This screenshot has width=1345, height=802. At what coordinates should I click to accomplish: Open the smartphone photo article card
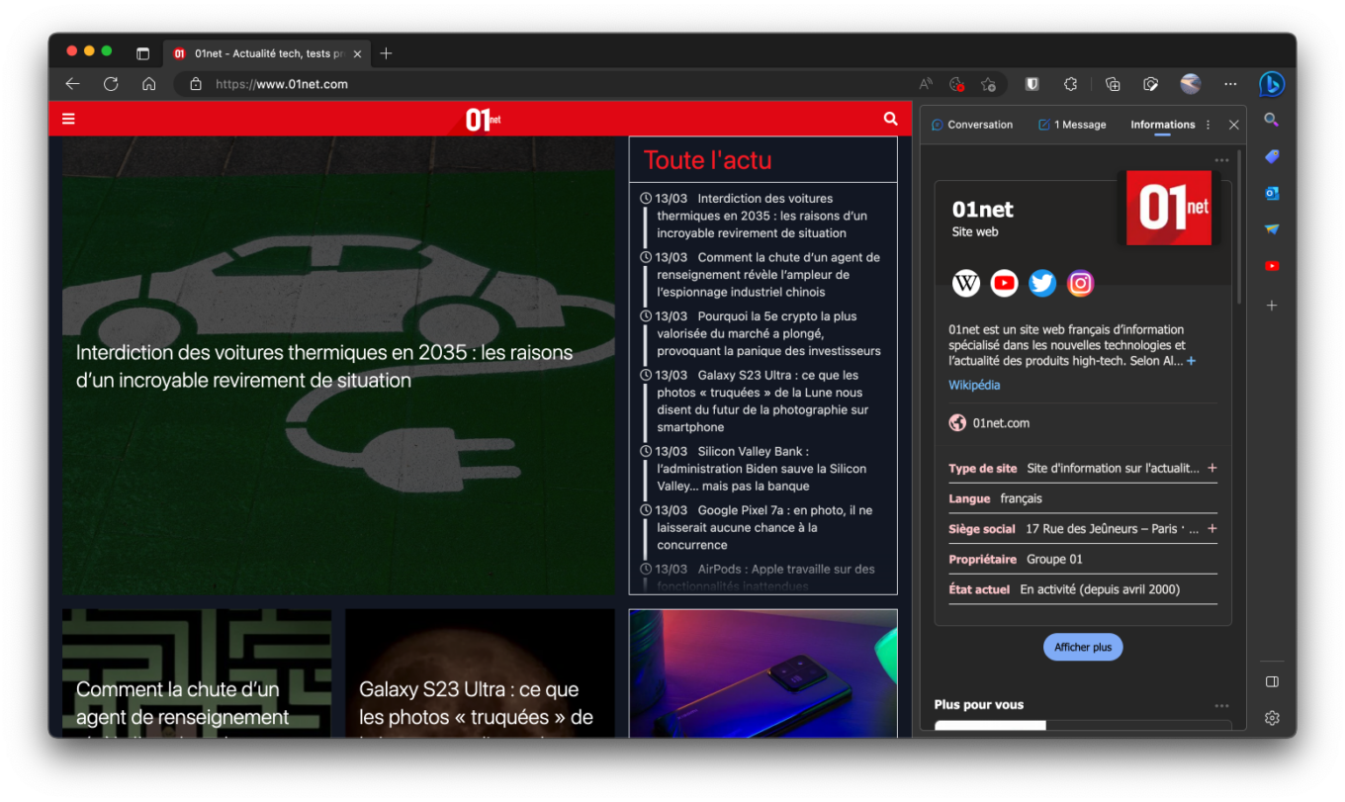[x=762, y=672]
